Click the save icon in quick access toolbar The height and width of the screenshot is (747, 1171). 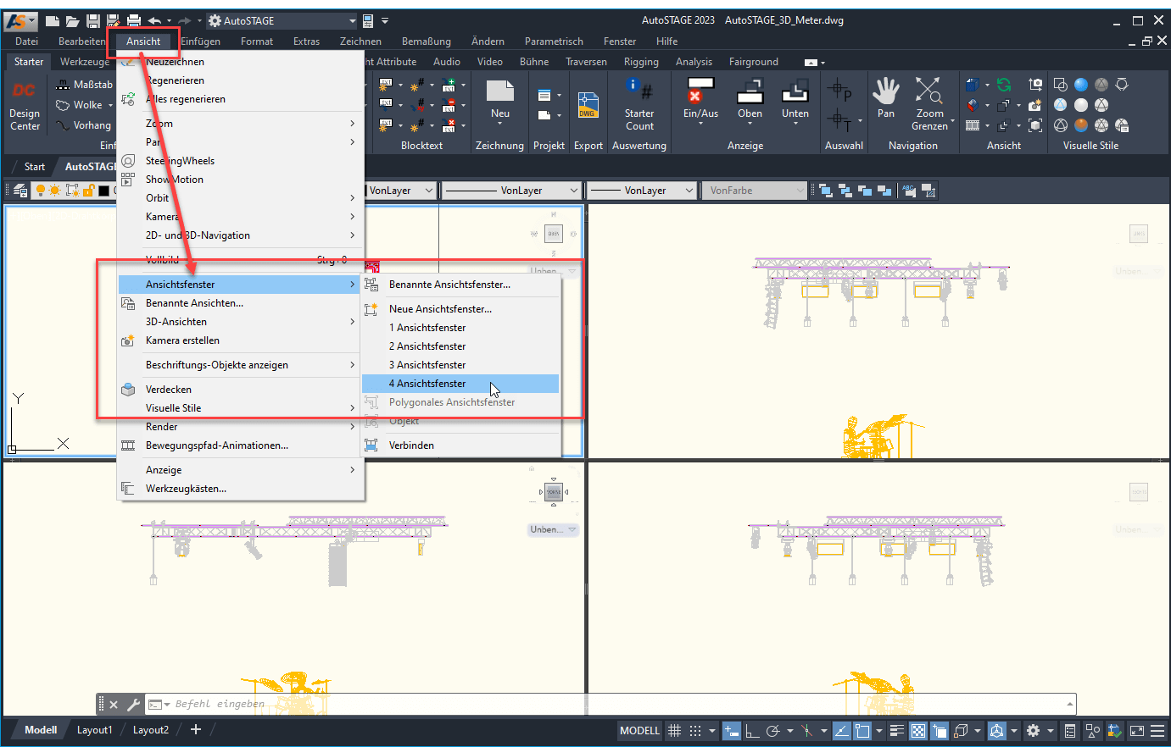point(93,20)
